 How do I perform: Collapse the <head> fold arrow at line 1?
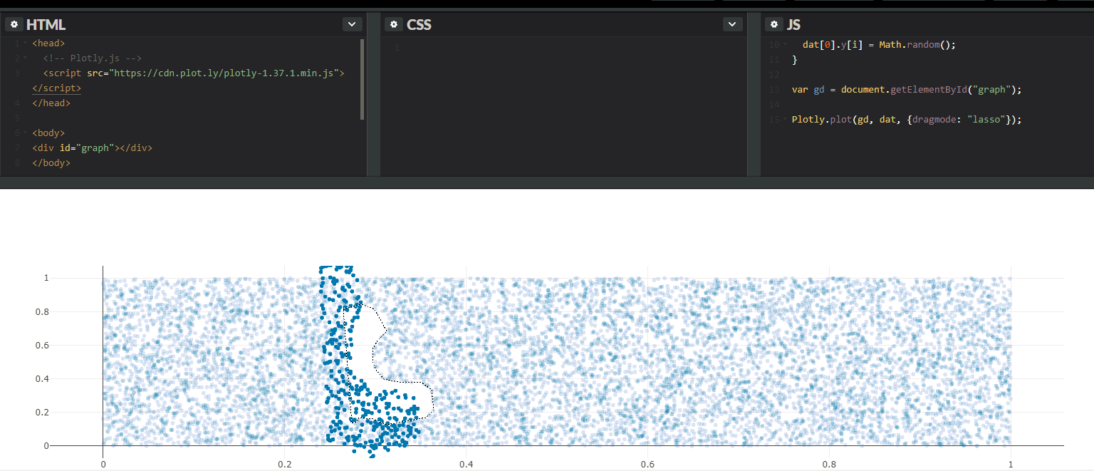[26, 43]
